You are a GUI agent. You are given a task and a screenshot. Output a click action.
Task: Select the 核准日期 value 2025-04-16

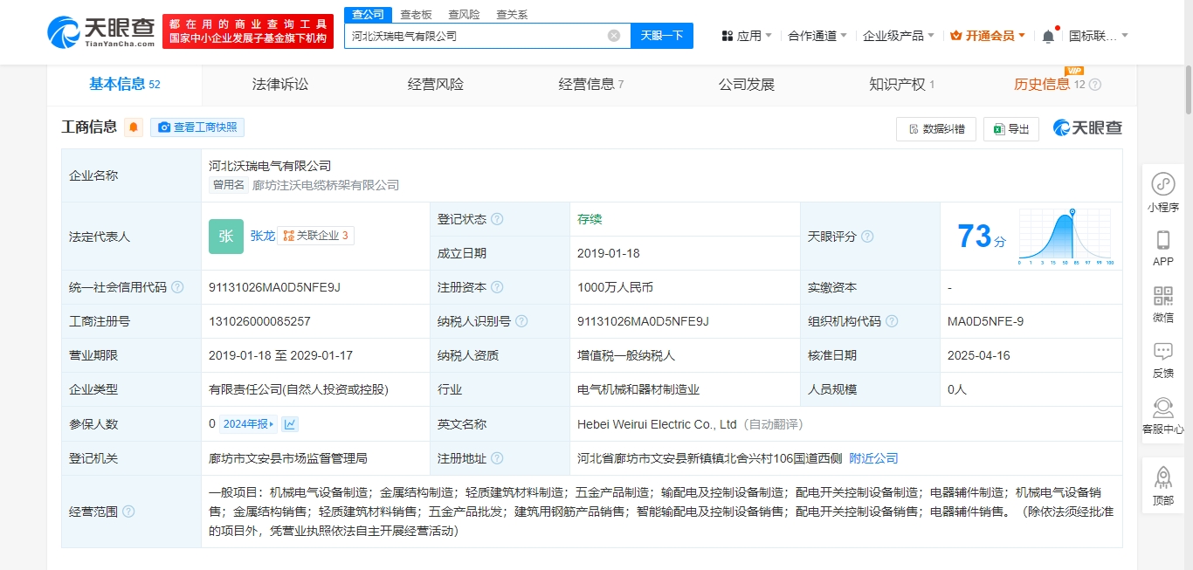click(x=978, y=355)
